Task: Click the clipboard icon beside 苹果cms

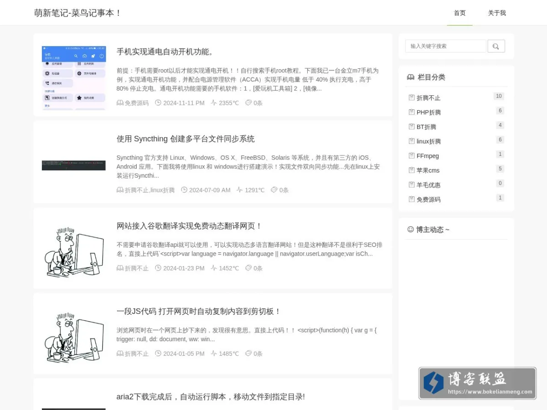Action: [412, 170]
